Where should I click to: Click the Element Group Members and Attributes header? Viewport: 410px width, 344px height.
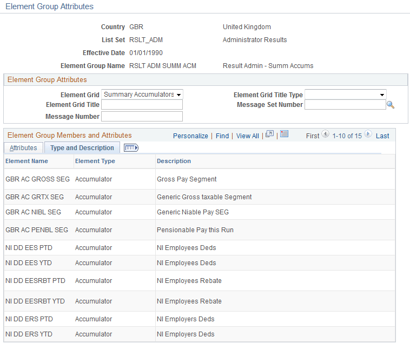(x=70, y=135)
